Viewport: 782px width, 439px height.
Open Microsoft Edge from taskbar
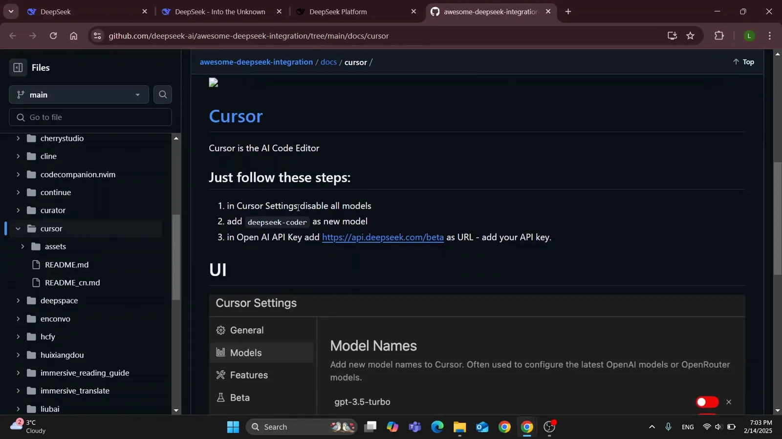[437, 427]
